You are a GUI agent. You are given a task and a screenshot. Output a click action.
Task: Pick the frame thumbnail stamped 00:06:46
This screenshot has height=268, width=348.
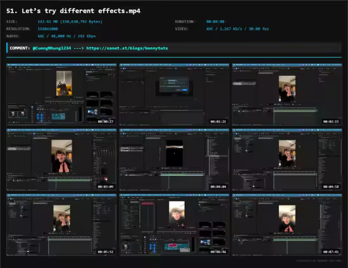(x=174, y=225)
